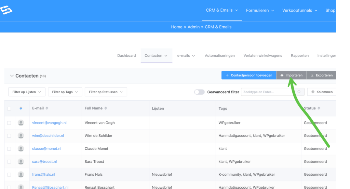Click avatar icon for Vincent van Gogh
The height and width of the screenshot is (189, 350).
pos(21,123)
